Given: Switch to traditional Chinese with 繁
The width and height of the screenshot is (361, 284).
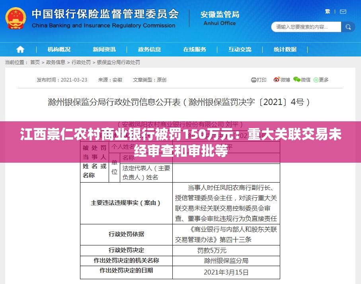Looking at the screenshot, I should (x=328, y=12).
